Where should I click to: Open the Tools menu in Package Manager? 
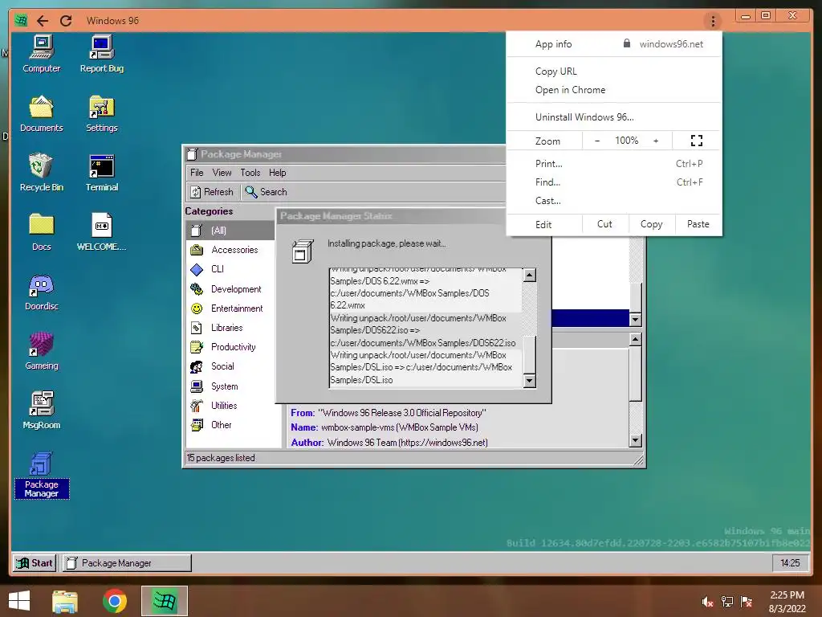[x=250, y=173]
